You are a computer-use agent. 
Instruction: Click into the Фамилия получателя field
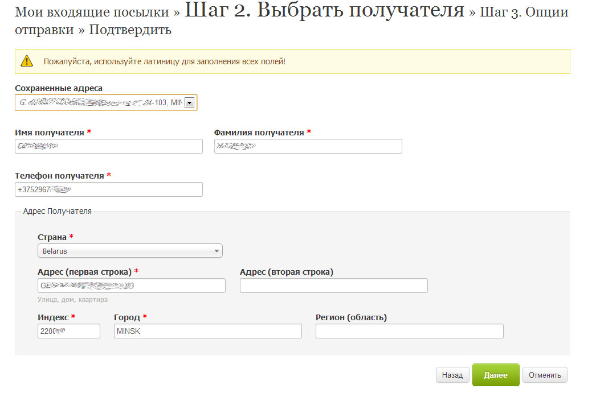coord(308,146)
